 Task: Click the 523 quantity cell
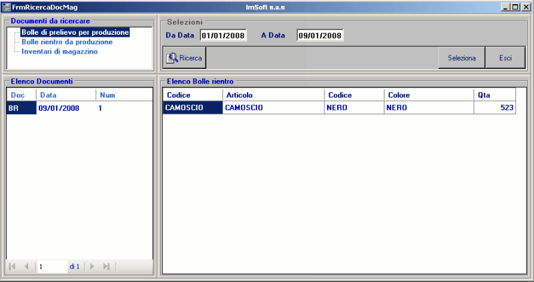click(495, 108)
